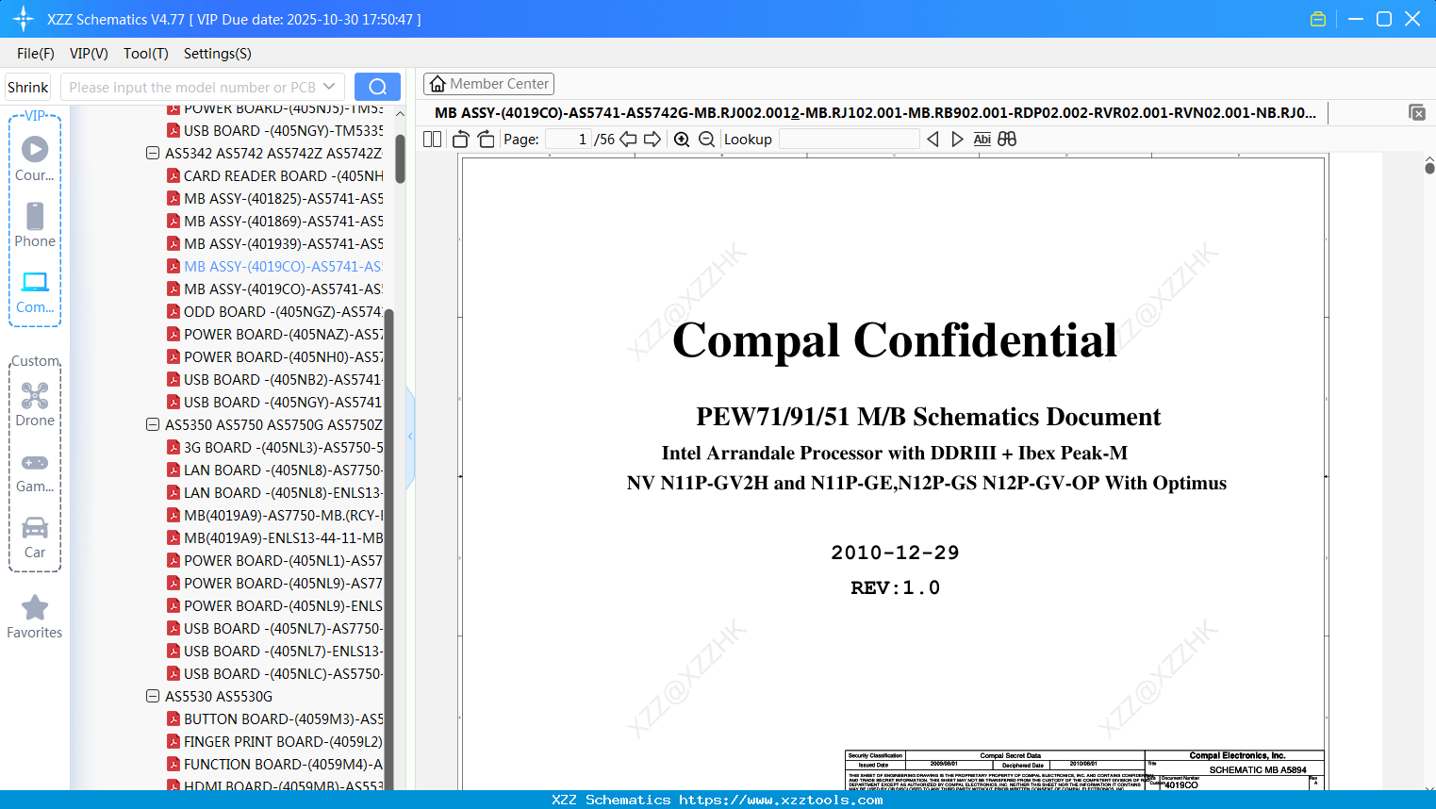
Task: Open binoculars search icon
Action: click(1007, 139)
